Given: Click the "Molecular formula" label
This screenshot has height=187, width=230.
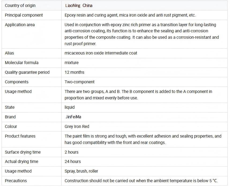Looking at the screenshot, I should point(22,63).
